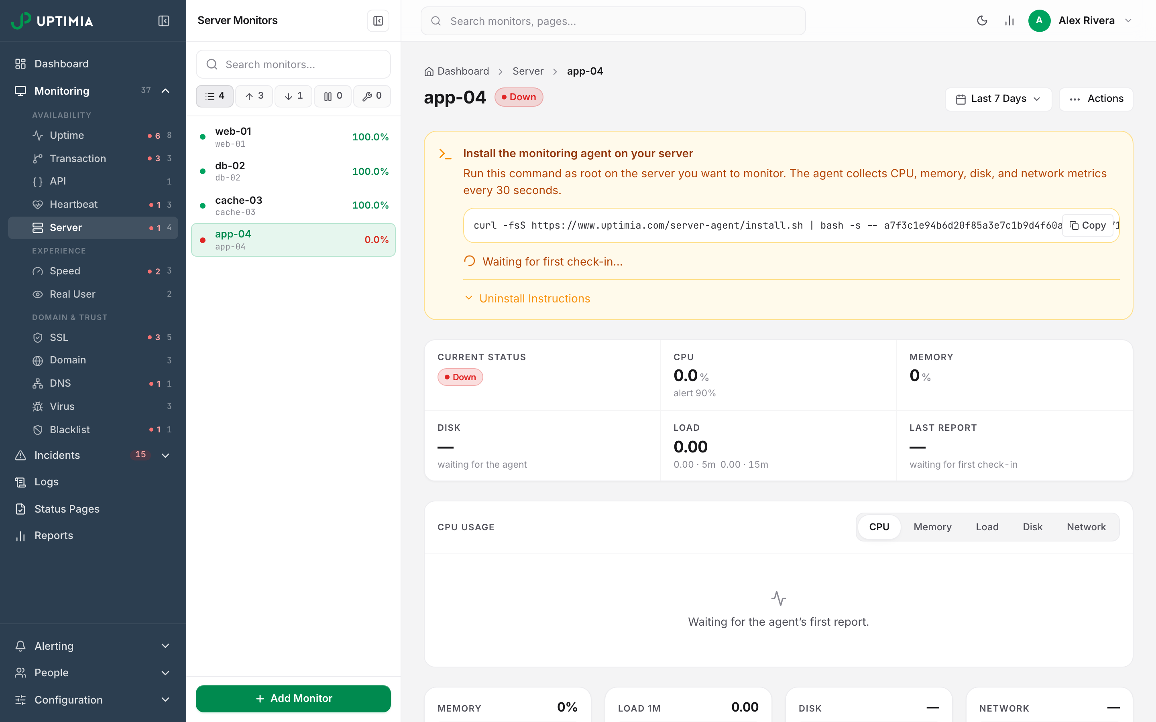
Task: Open Blacklist monitors
Action: click(93, 429)
